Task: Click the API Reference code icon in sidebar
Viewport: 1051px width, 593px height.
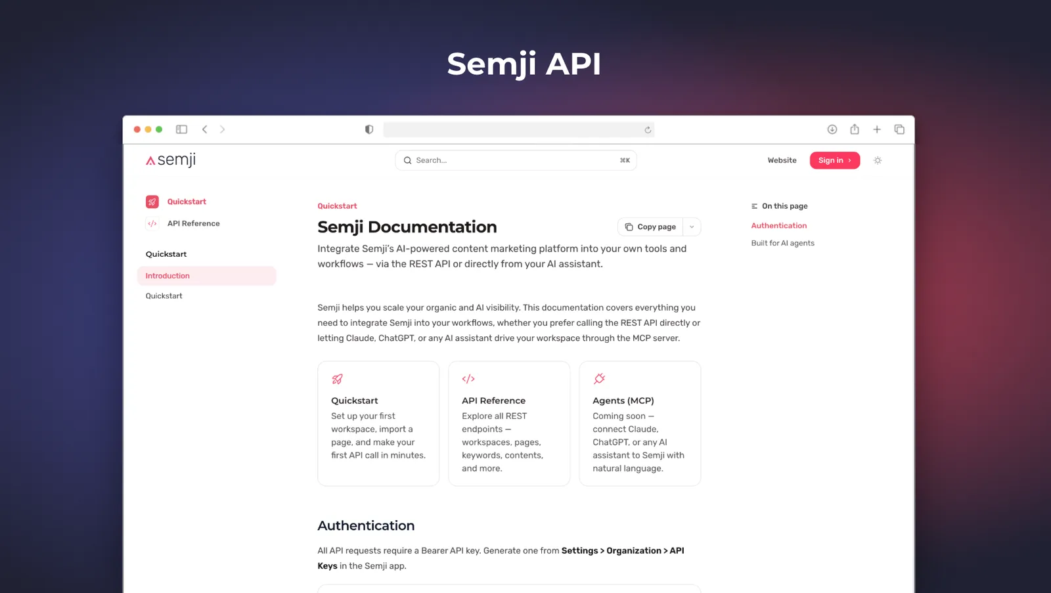Action: click(x=152, y=223)
